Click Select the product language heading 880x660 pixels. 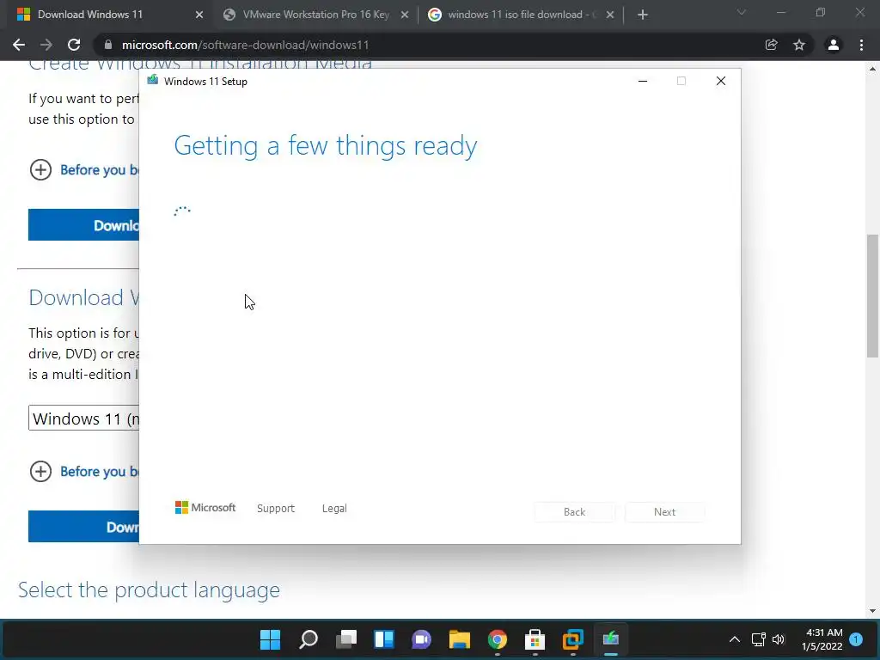[149, 590]
